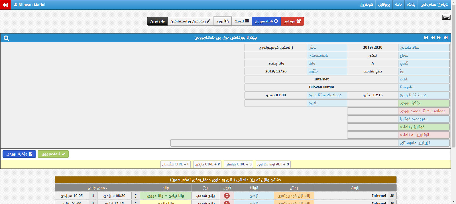Select the blue ئامادەبوون toolbar button

(266, 21)
